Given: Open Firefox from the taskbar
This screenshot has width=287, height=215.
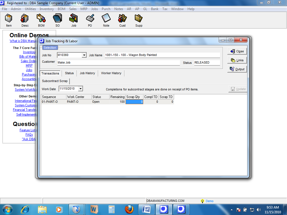Looking at the screenshot, I should coord(129,209).
